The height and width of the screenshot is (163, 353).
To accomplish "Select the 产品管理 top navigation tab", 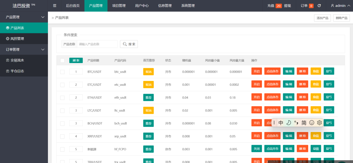I will click(96, 6).
